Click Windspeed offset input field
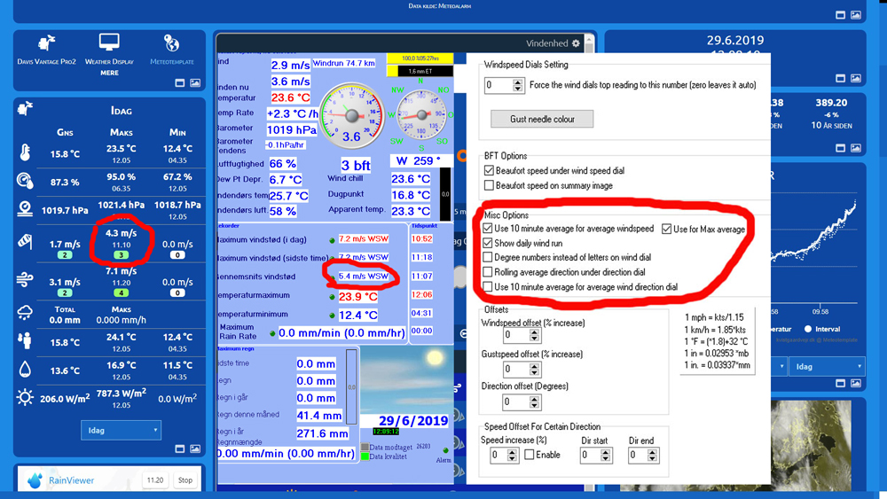Screen dimensions: 887x499 click(516, 336)
